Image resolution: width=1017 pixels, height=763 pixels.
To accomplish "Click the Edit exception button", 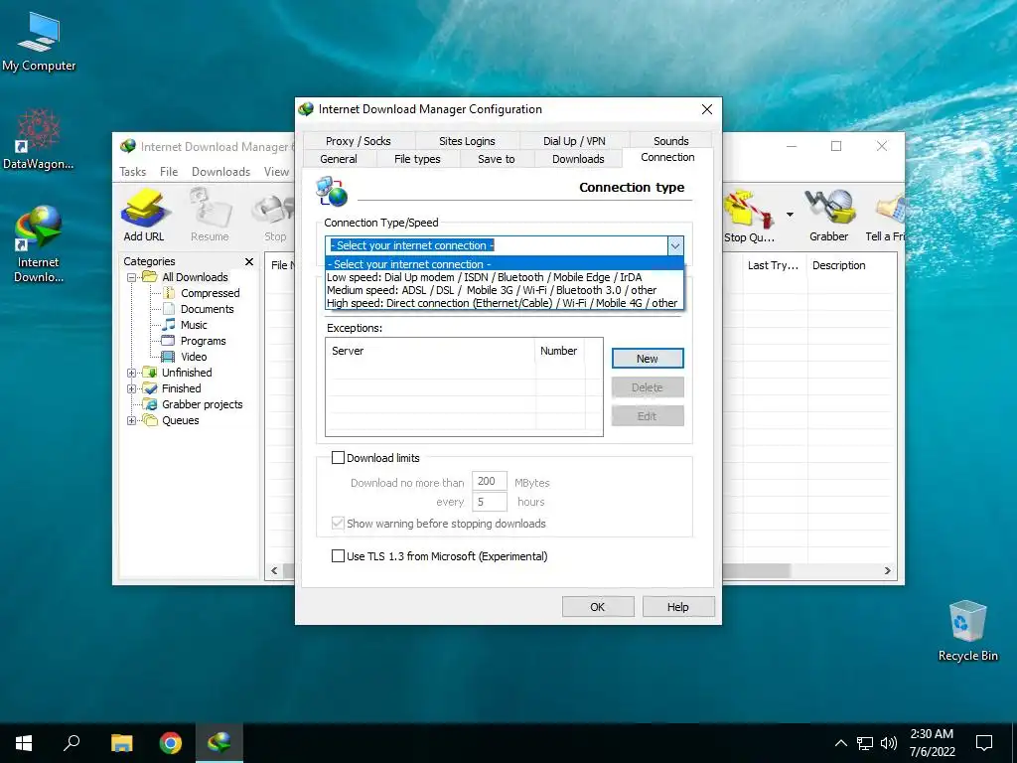I will (648, 416).
